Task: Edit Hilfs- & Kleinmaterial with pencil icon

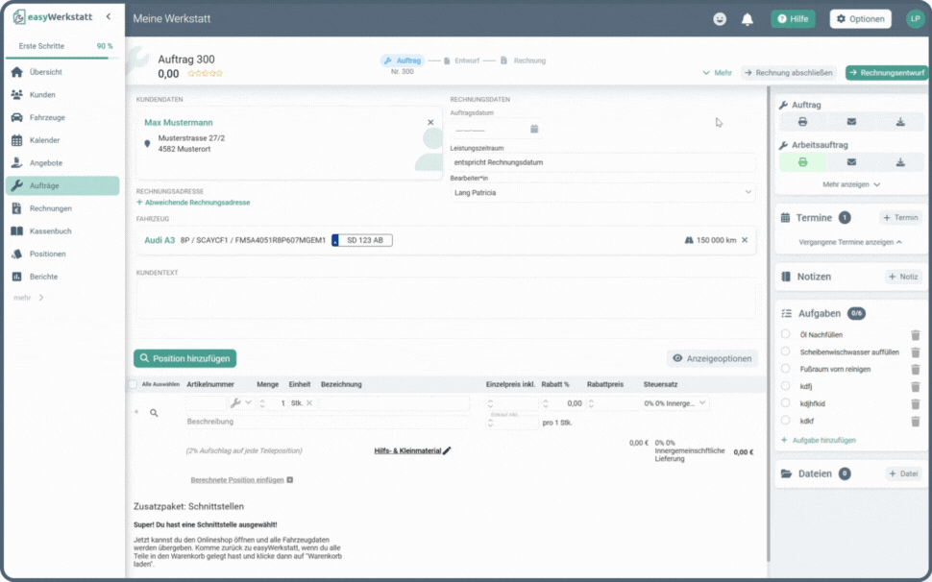Action: 447,450
